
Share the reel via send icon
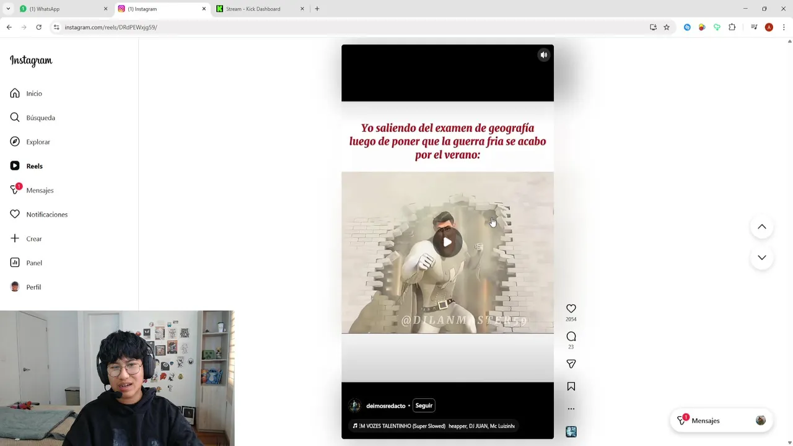pyautogui.click(x=571, y=364)
